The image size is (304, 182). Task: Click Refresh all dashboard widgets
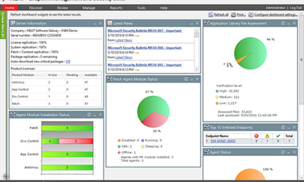[221, 15]
